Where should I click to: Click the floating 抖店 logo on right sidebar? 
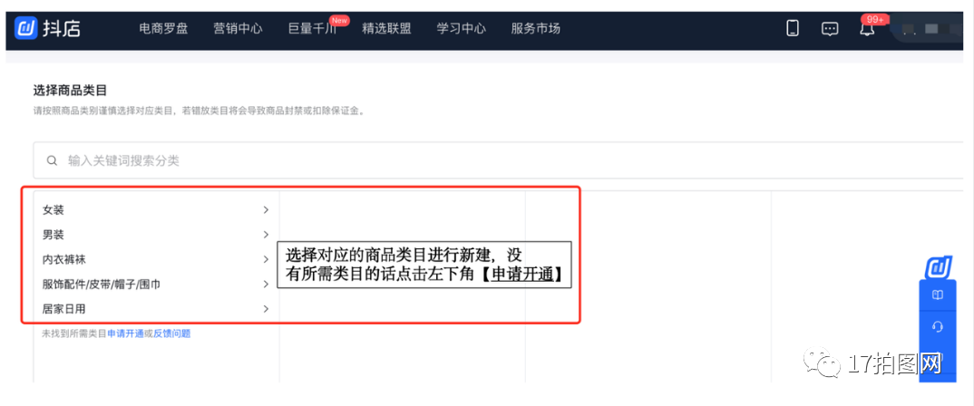(938, 267)
